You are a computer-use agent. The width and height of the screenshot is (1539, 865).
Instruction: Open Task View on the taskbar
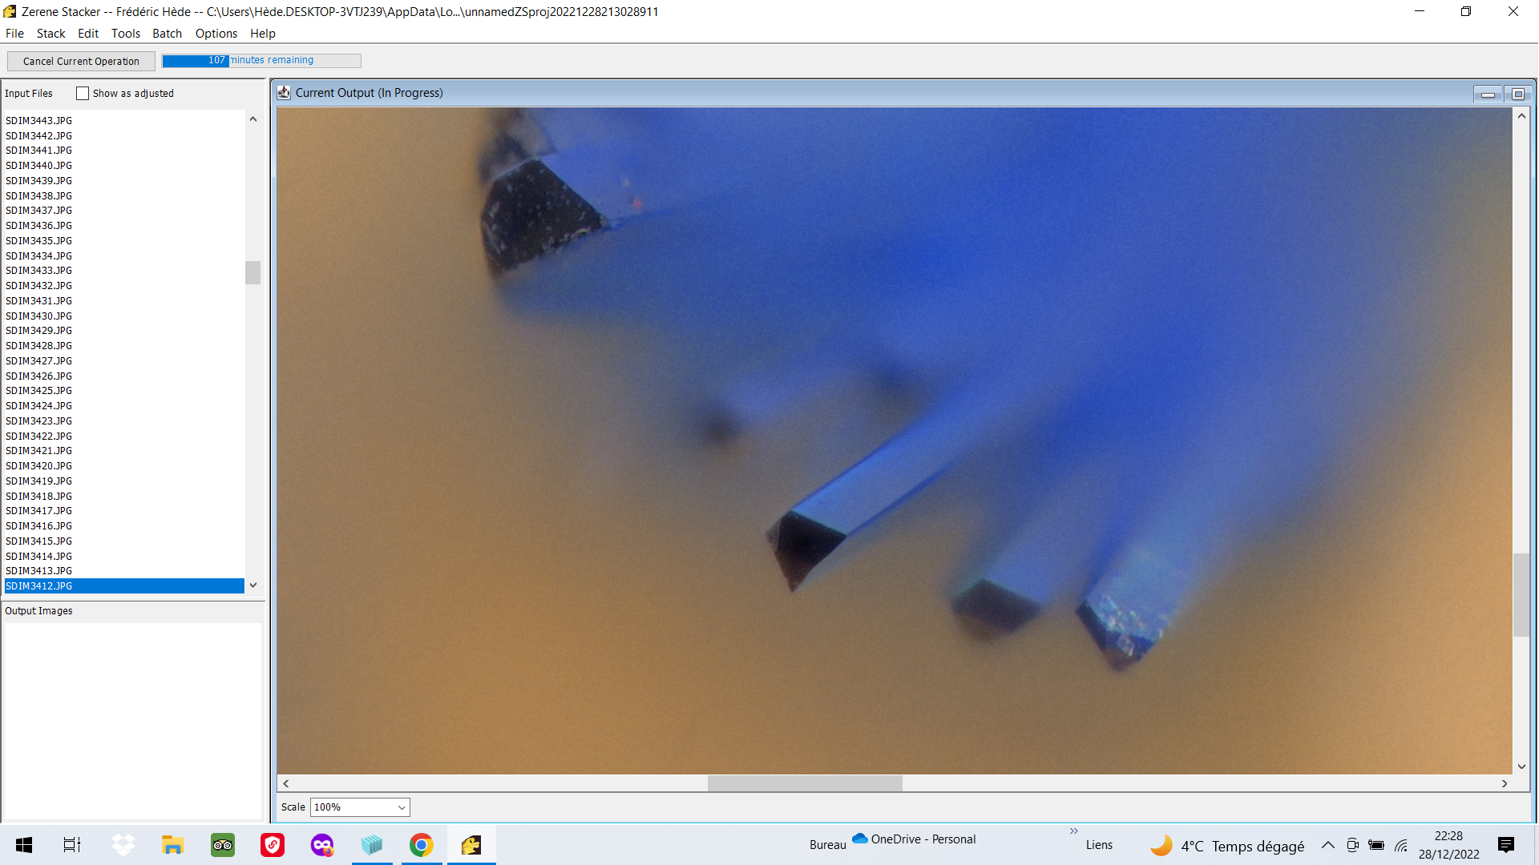[72, 845]
